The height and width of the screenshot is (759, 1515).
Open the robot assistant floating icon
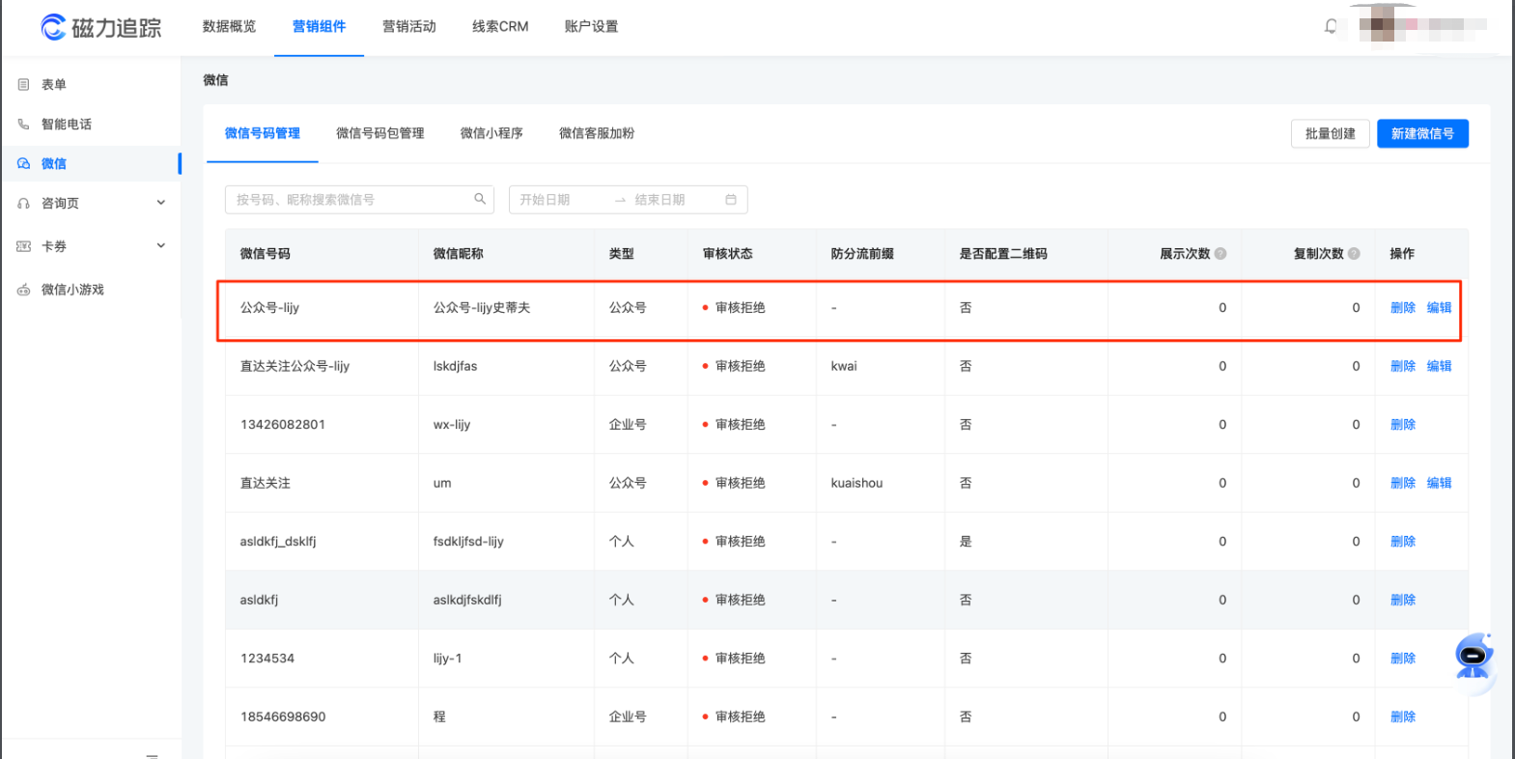tap(1474, 657)
